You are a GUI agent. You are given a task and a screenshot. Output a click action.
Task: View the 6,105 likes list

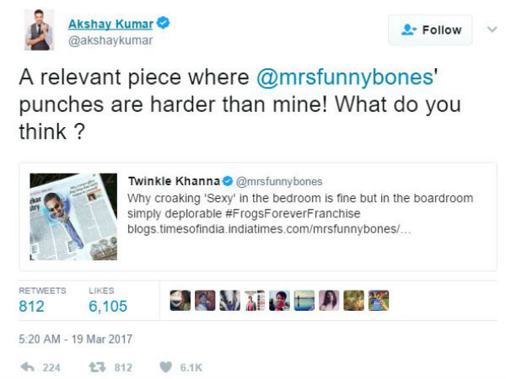point(107,307)
